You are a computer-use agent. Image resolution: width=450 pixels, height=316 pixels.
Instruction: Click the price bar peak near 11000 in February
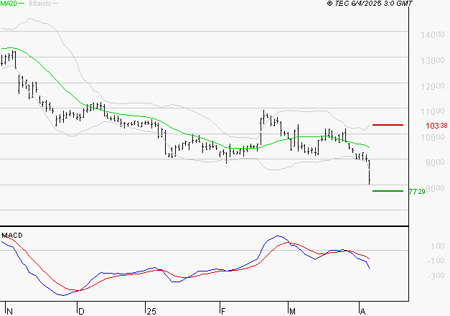tap(263, 116)
